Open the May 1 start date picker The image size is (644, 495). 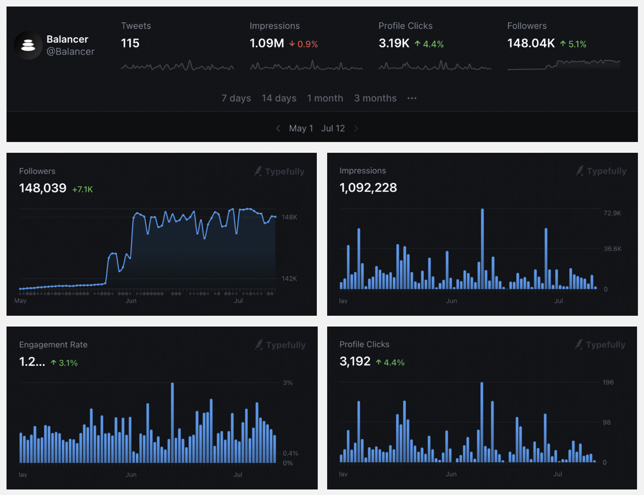(301, 128)
